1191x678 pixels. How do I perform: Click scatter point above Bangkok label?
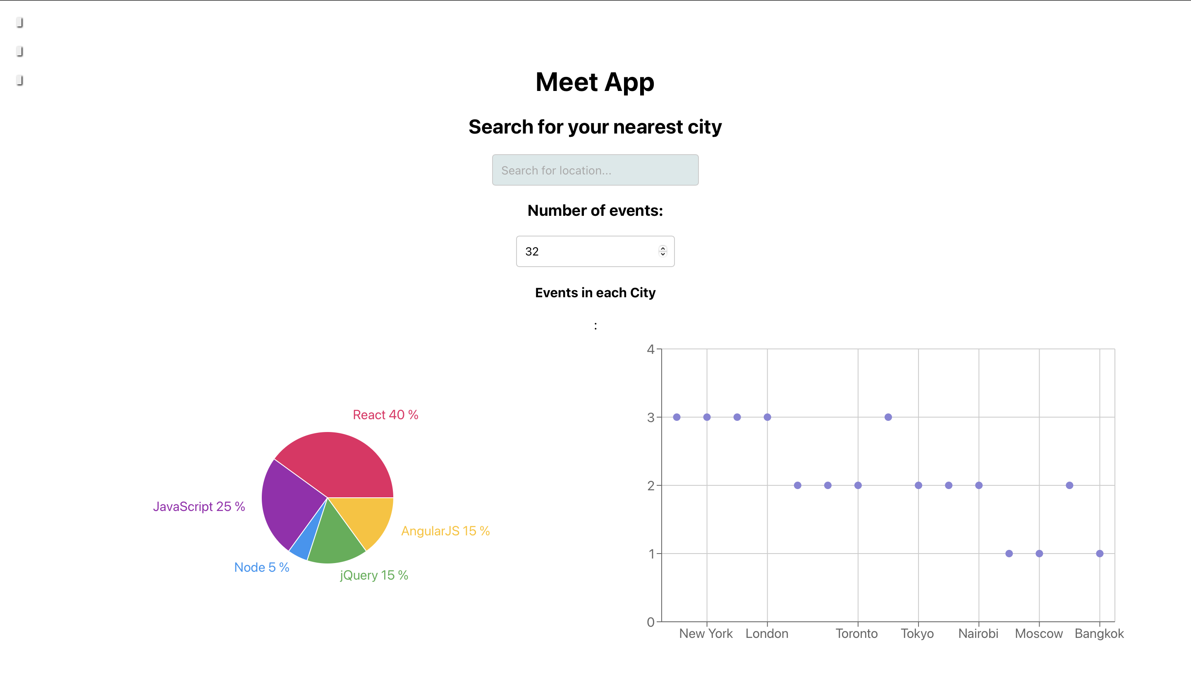[x=1099, y=554]
